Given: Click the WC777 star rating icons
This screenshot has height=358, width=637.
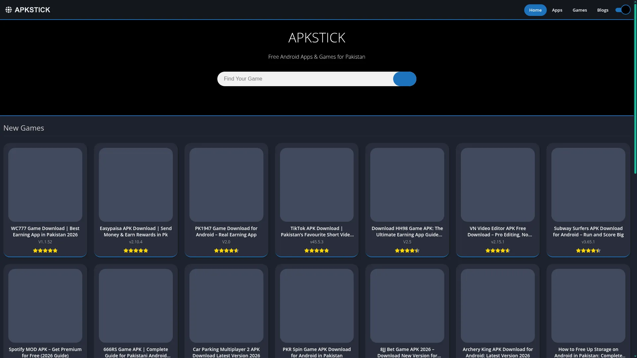Looking at the screenshot, I should [x=45, y=251].
